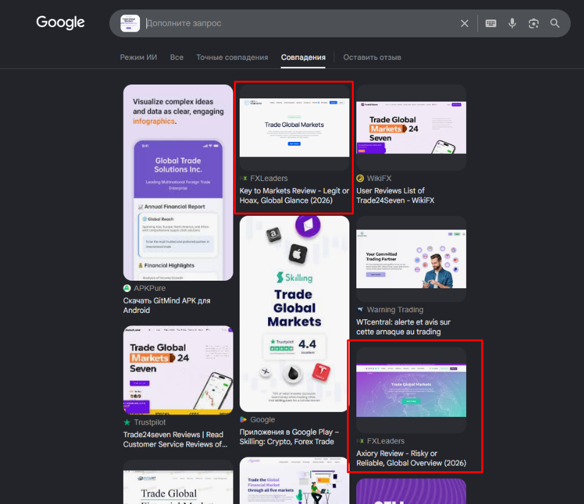Click 'Warning Trading' source name text

pos(395,310)
